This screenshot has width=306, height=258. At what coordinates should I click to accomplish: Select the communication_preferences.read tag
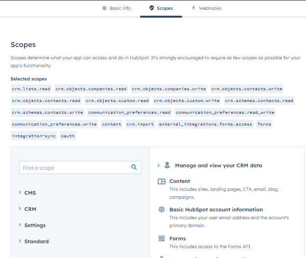click(x=129, y=112)
